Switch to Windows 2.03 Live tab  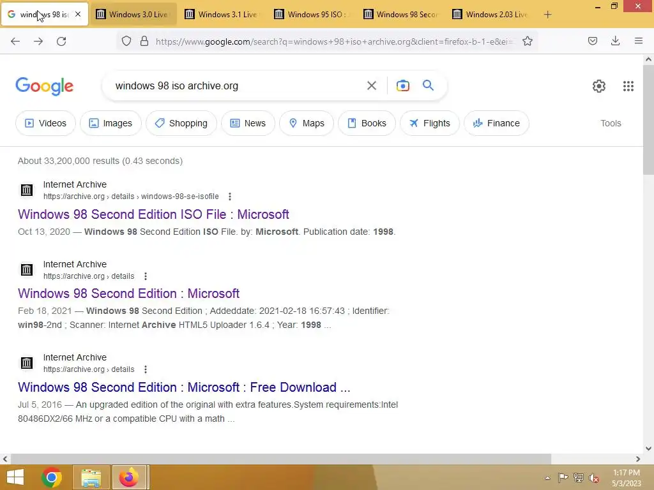[490, 15]
